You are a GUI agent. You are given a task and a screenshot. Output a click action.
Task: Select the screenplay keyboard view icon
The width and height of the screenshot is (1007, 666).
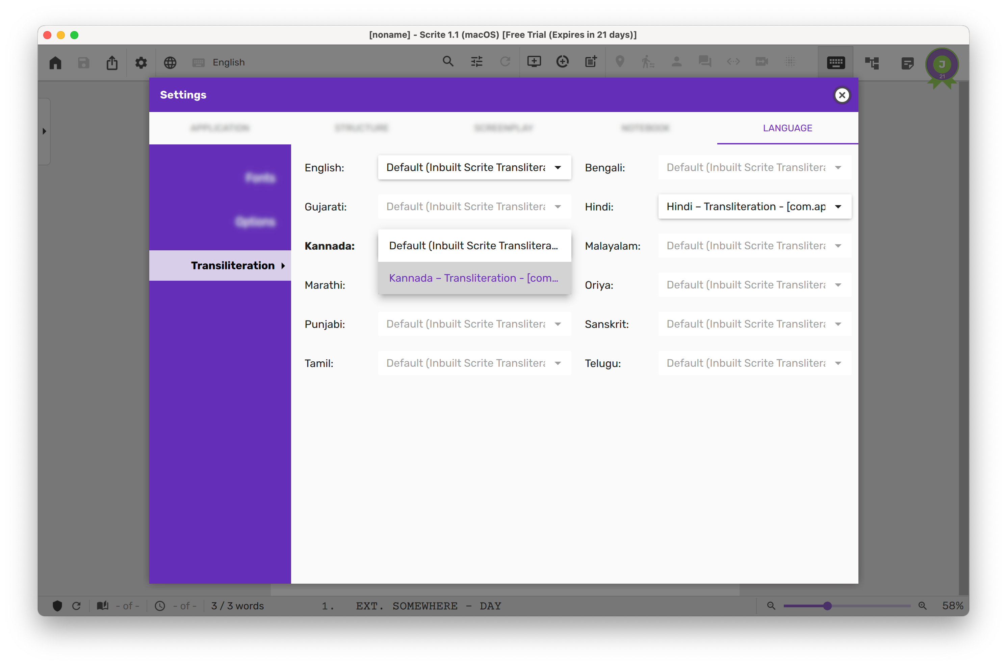[836, 63]
